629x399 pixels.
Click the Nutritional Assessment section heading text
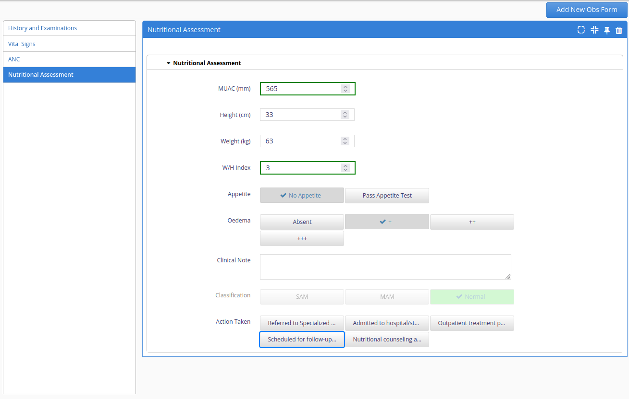coord(207,63)
